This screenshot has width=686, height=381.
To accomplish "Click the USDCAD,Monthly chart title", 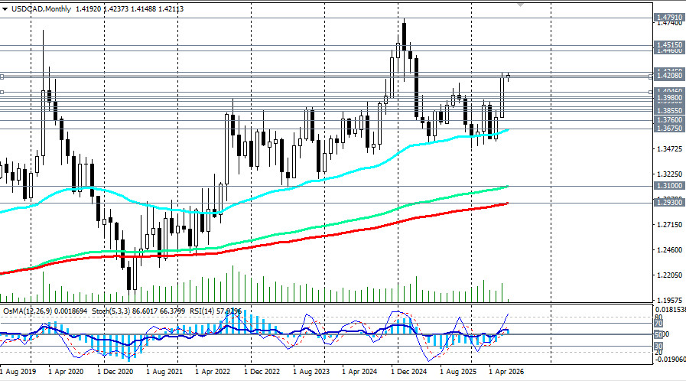I will [x=41, y=8].
